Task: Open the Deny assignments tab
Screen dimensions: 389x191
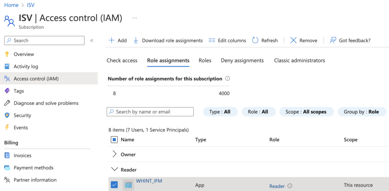Action: [x=242, y=60]
